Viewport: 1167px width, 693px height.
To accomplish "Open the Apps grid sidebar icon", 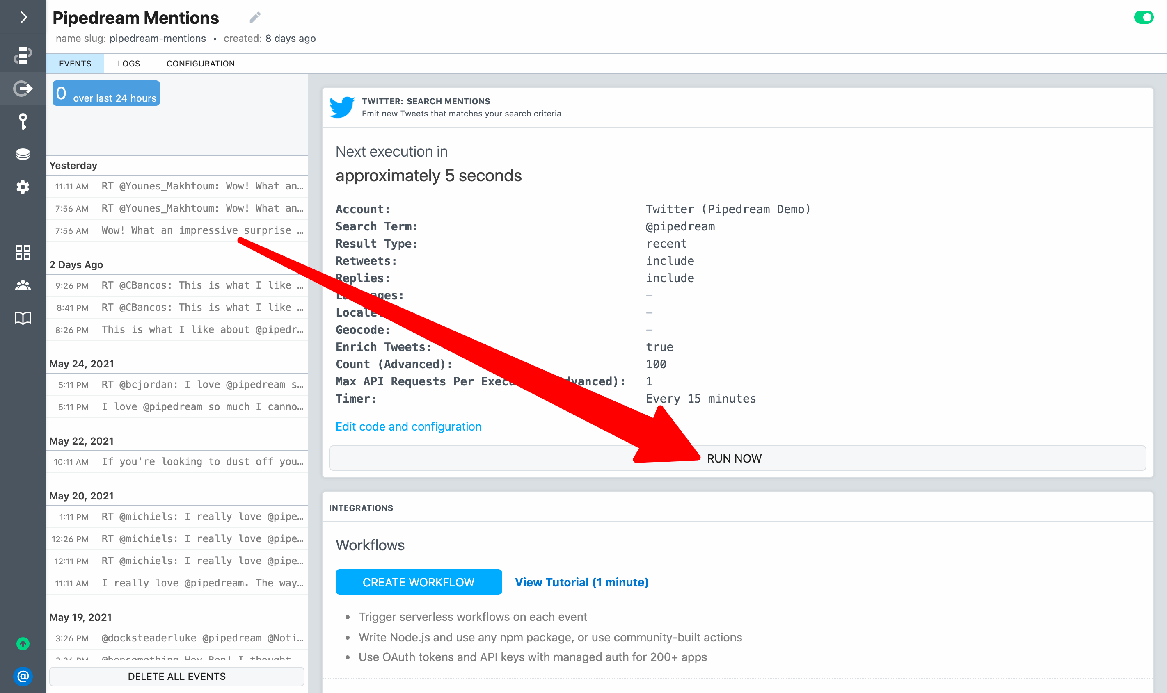I will tap(23, 253).
